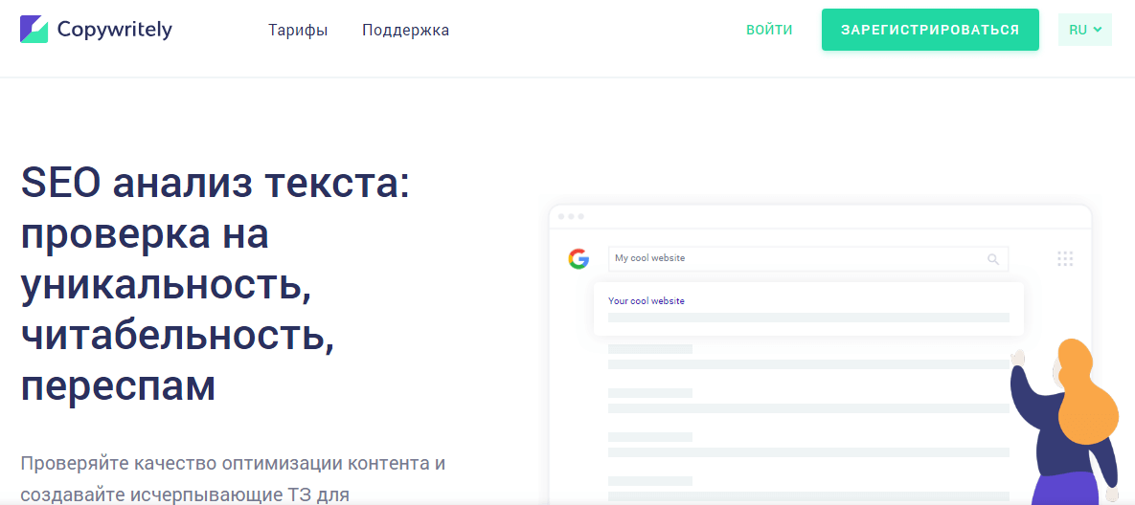Click the chevron arrow beside RU

coord(1098,30)
